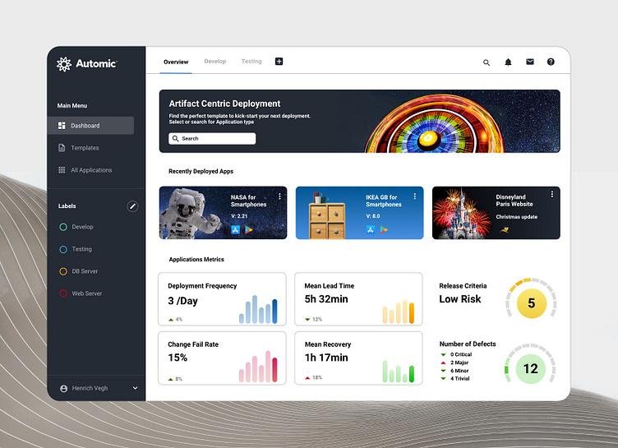
Task: Click the blue Deployment Frequency bar chart
Action: (258, 310)
